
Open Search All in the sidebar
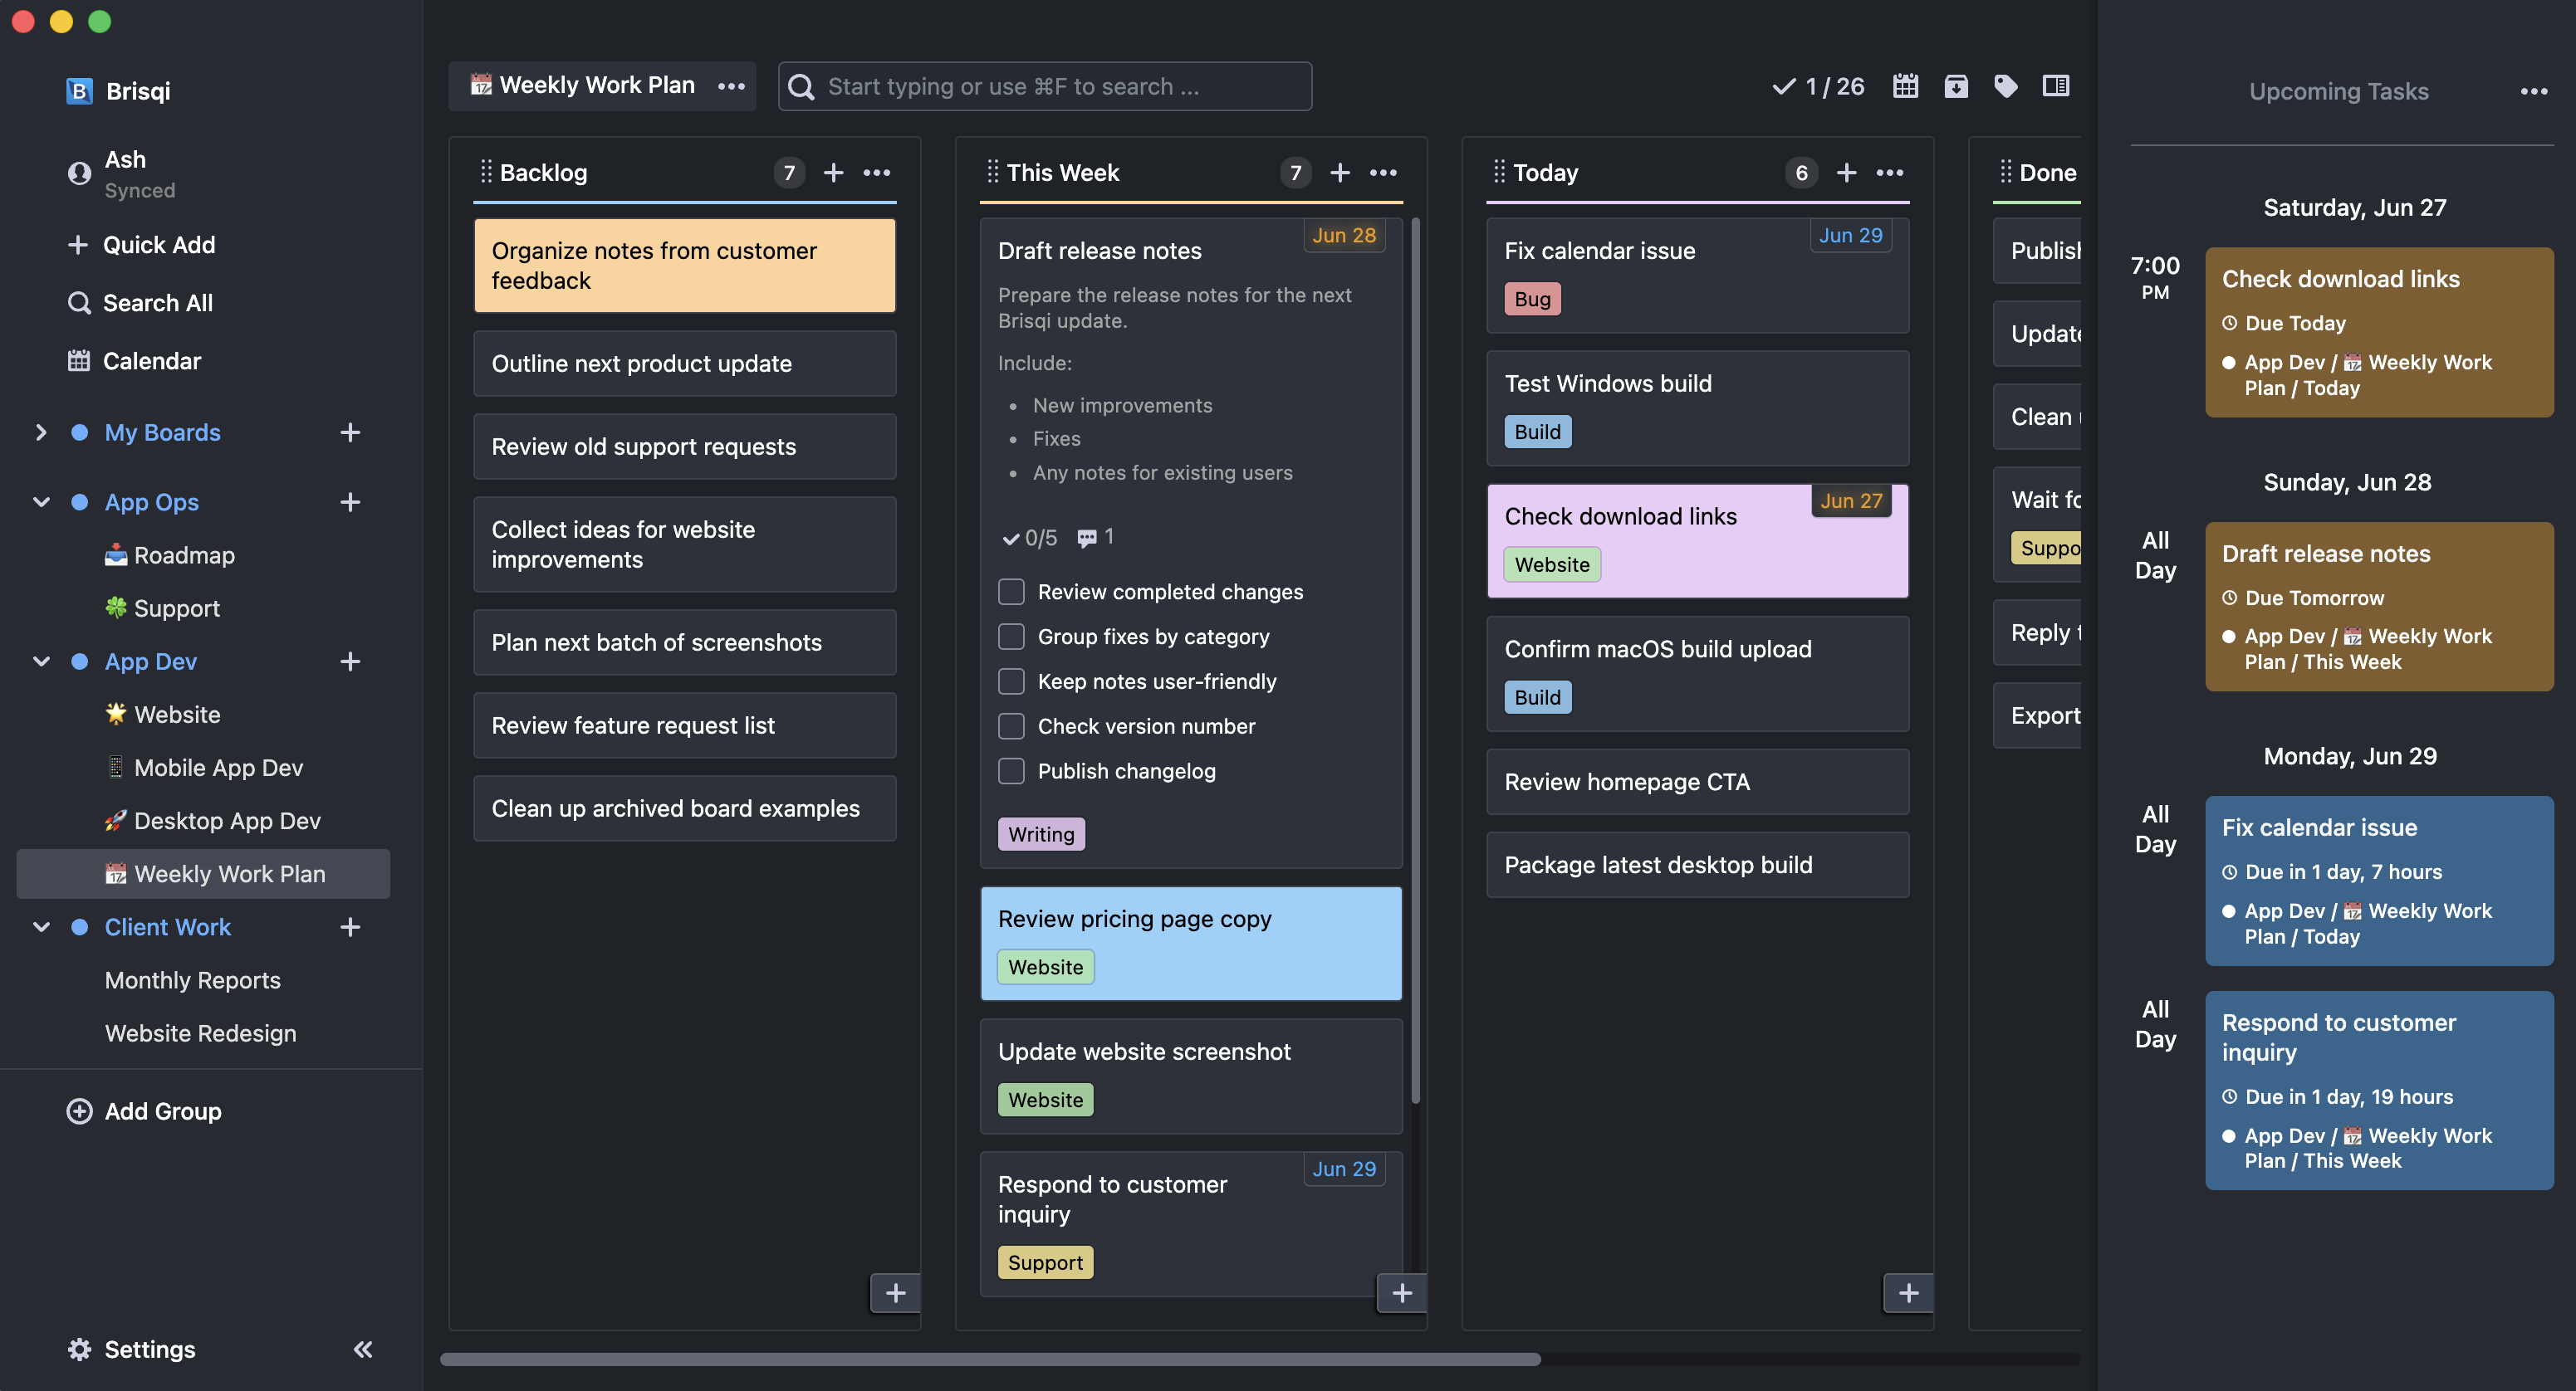click(x=140, y=303)
